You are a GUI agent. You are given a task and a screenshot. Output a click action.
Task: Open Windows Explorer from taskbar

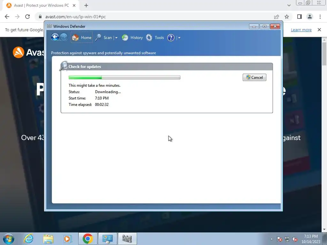coord(49,239)
